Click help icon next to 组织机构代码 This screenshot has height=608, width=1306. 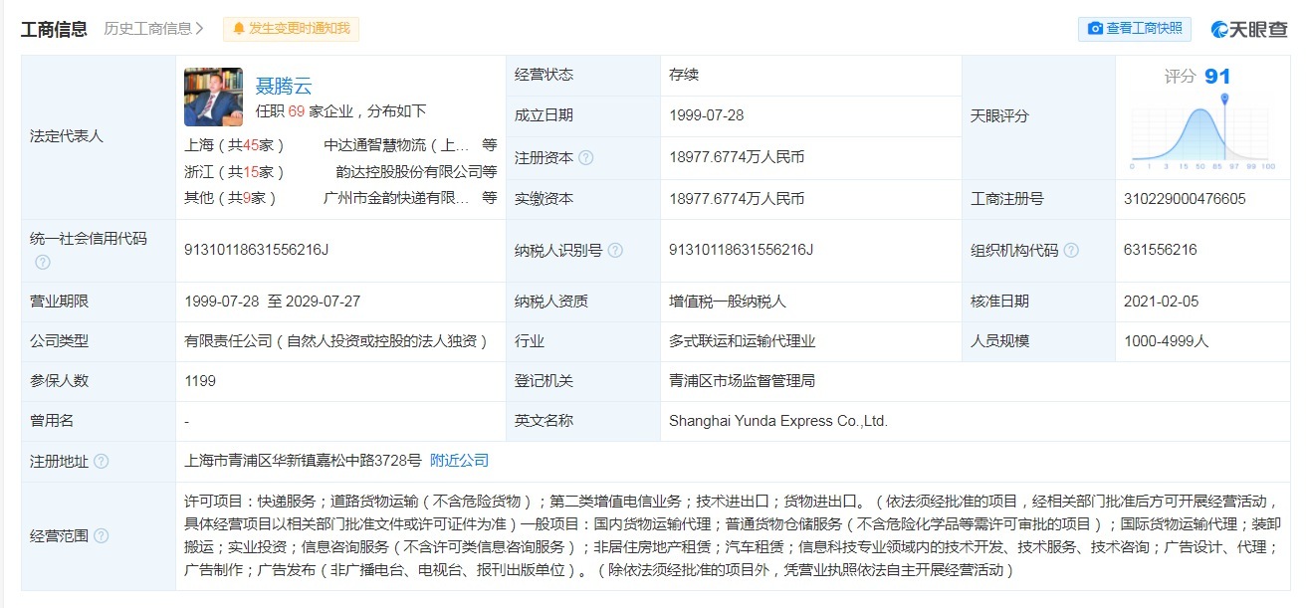(1071, 251)
